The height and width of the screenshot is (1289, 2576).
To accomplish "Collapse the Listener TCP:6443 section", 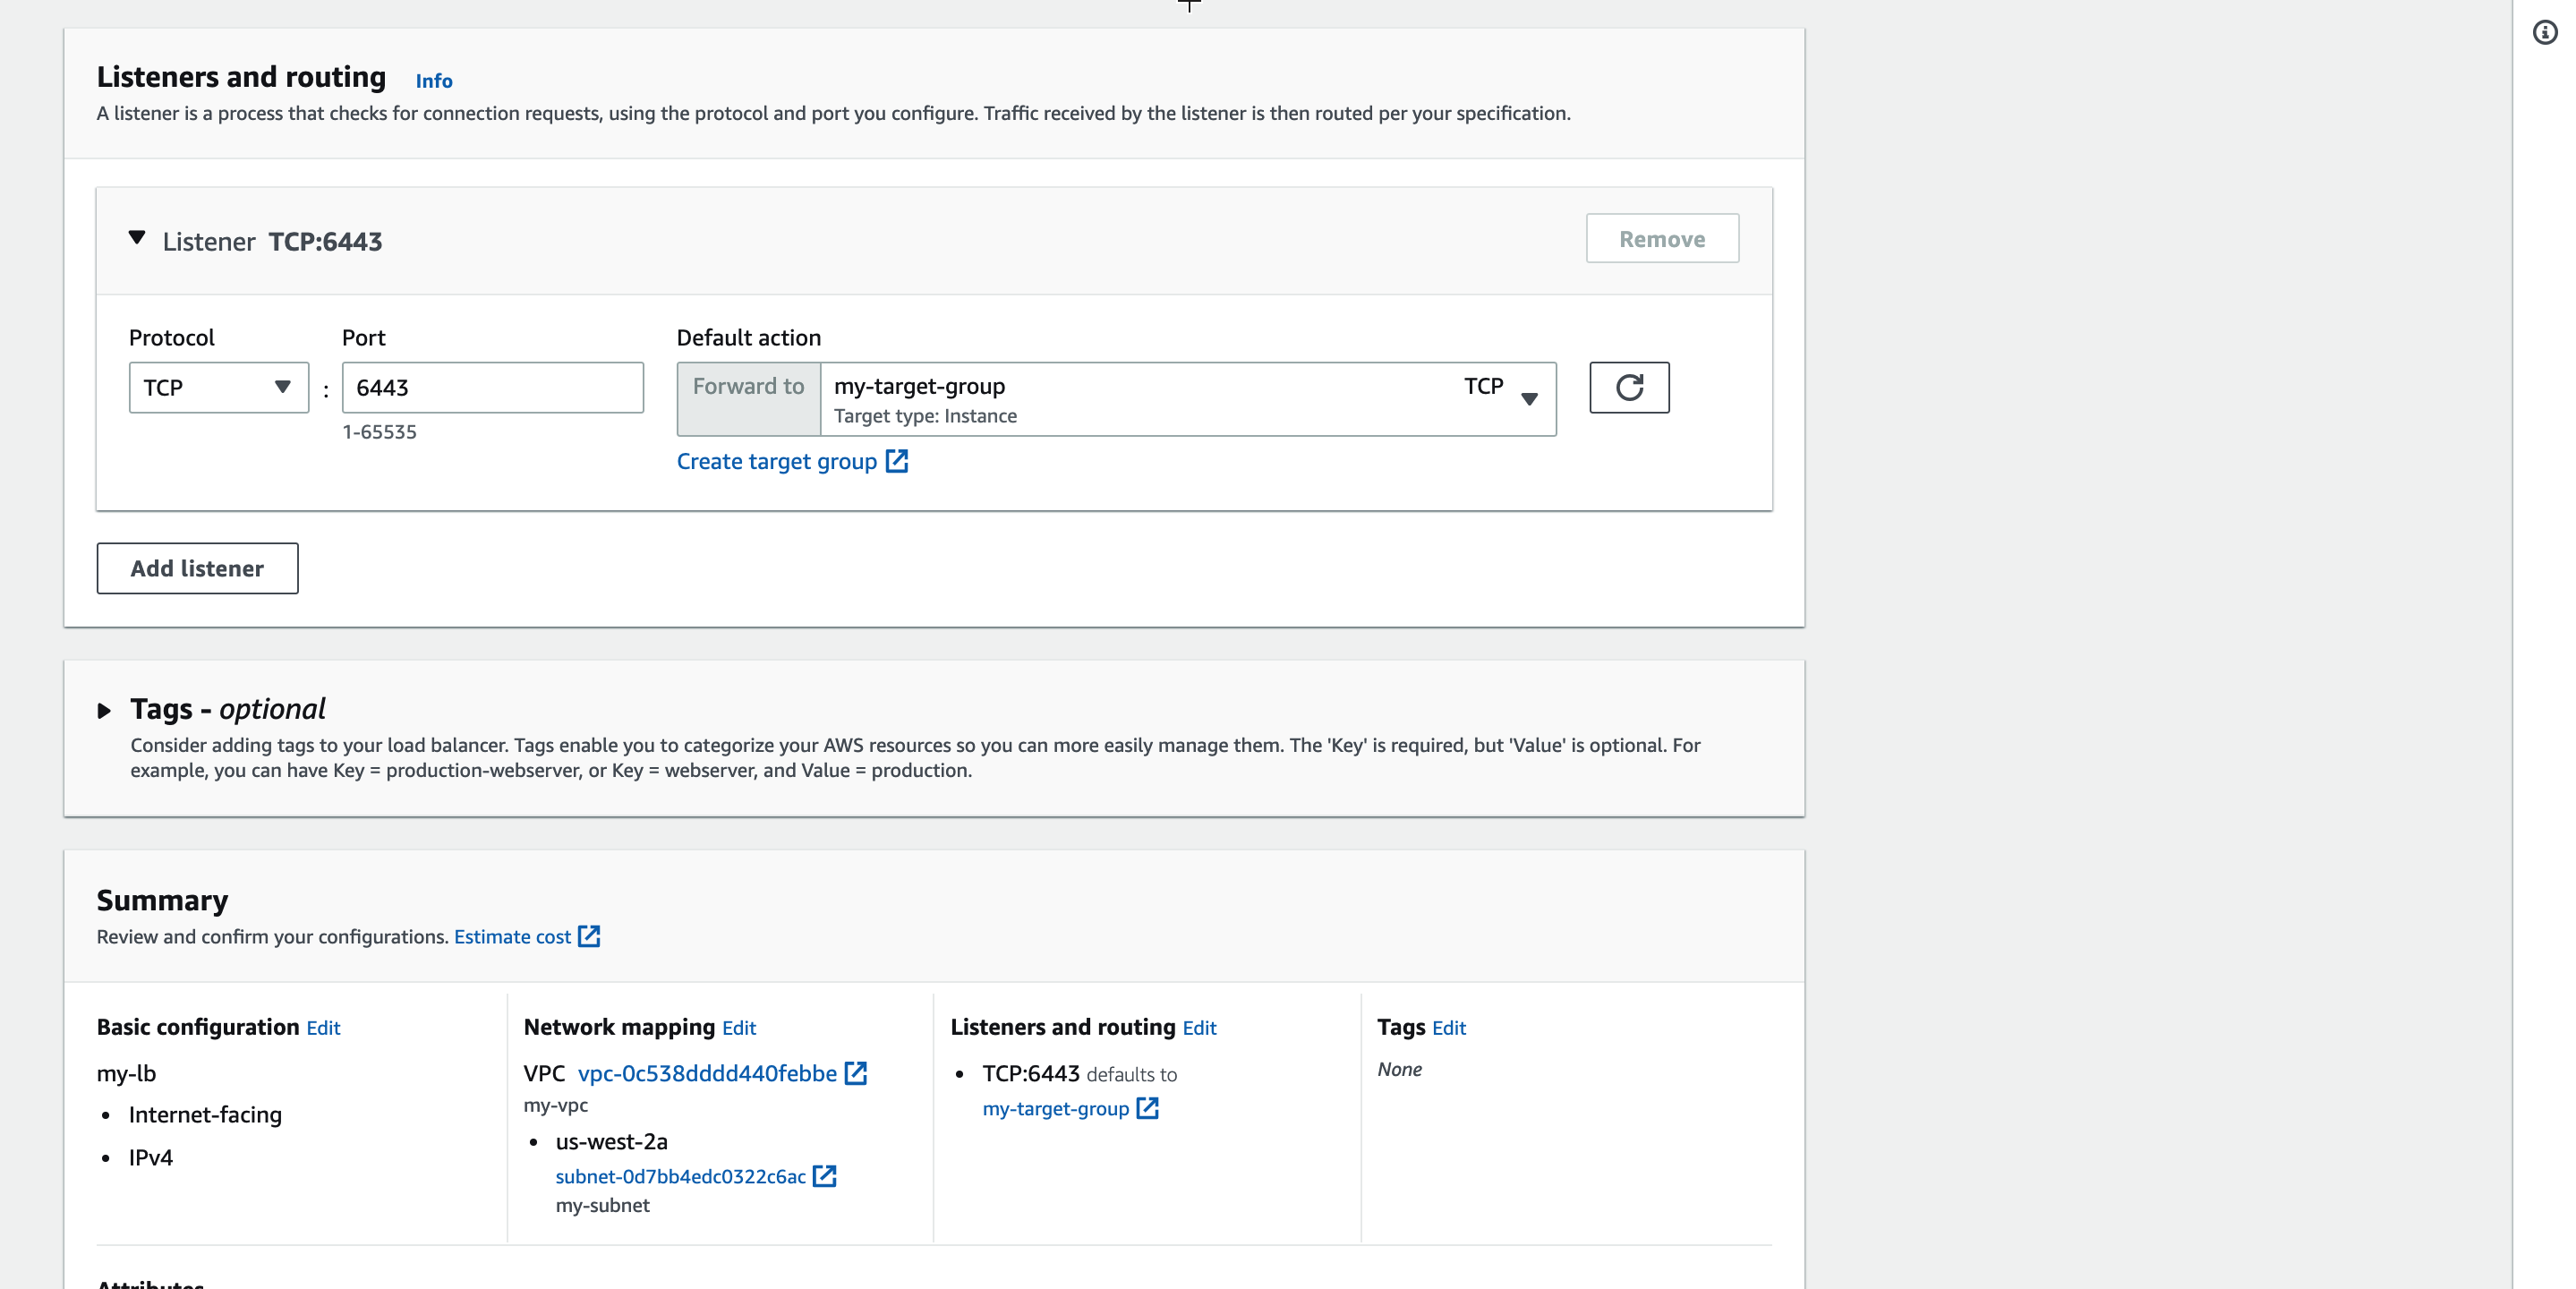I will click(x=137, y=239).
